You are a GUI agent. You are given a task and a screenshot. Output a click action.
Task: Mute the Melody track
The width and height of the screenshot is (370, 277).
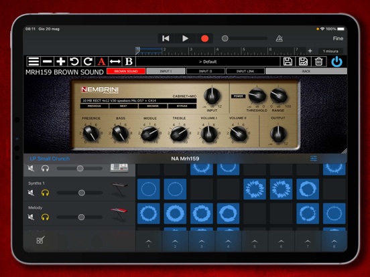click(x=31, y=217)
